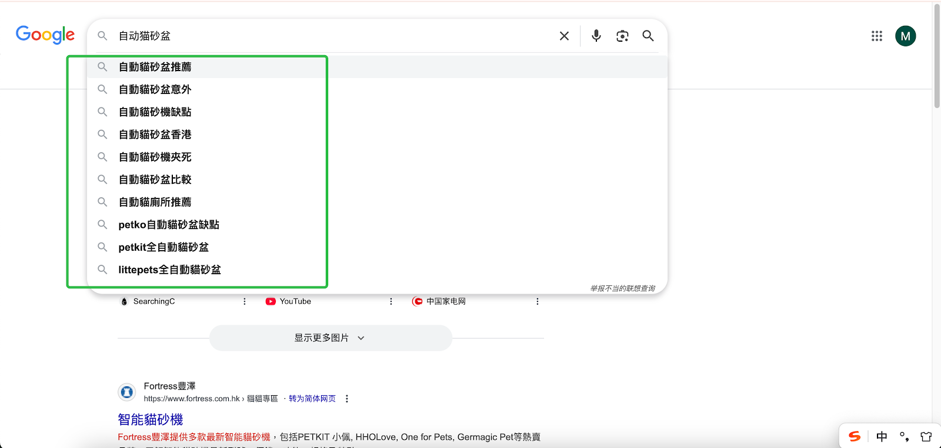Open the three-dot menu beside YouTube

(391, 301)
